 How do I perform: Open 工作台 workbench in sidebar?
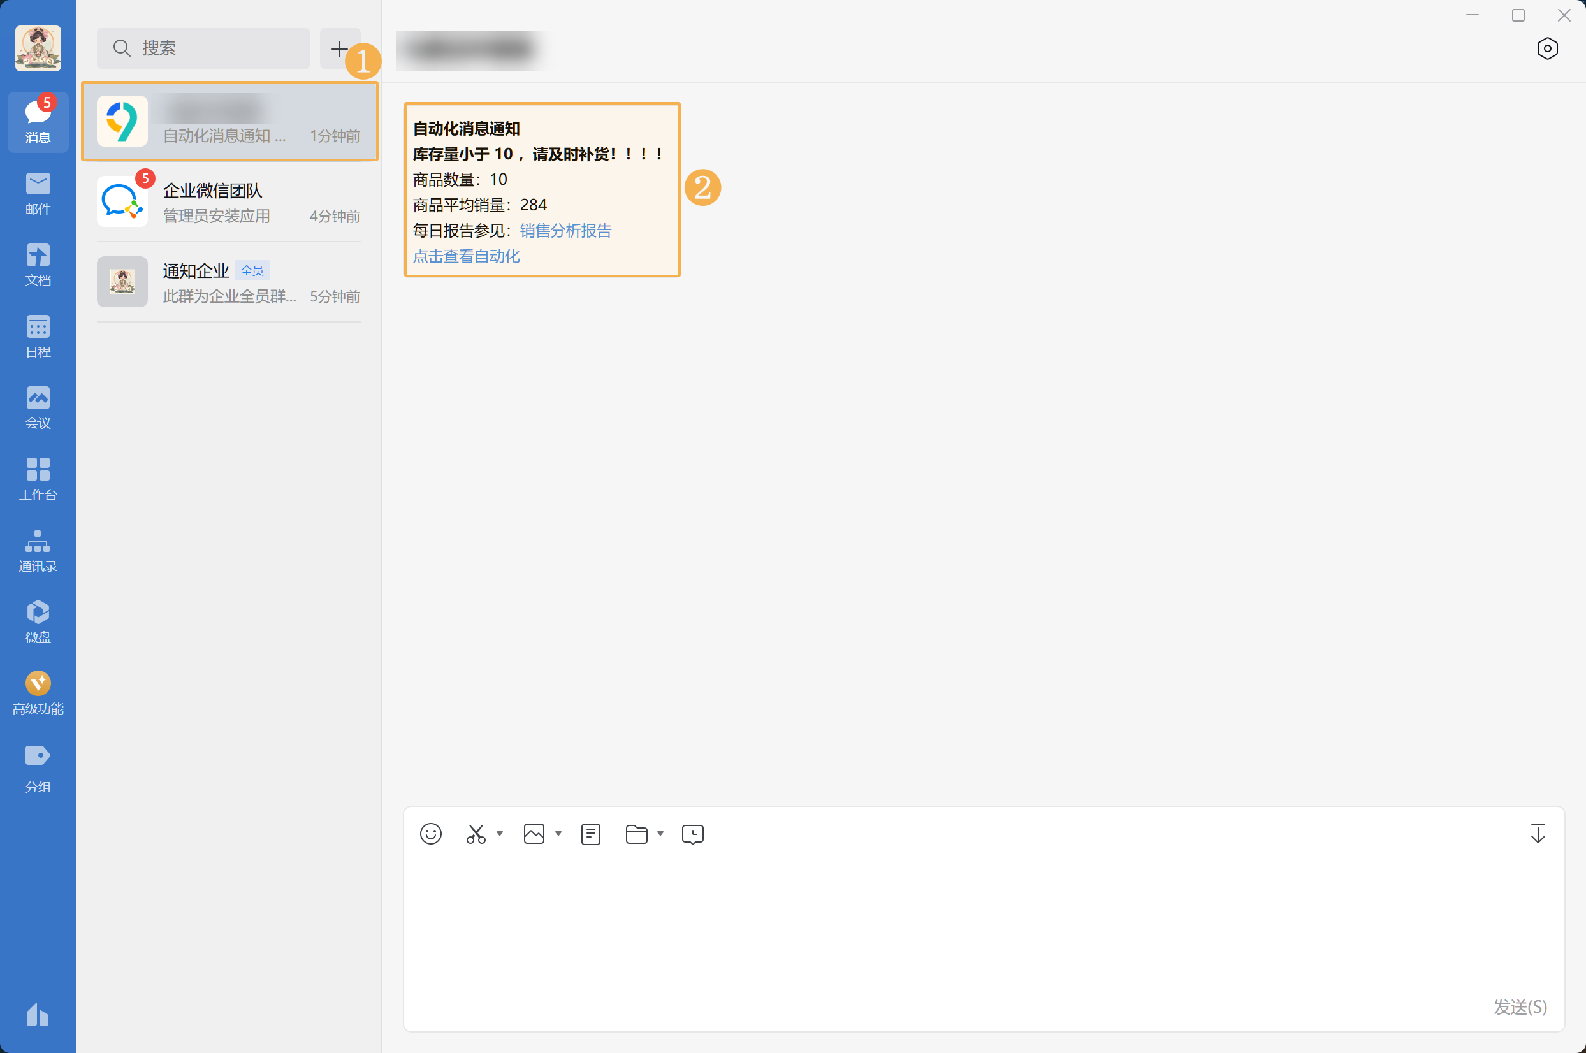[x=38, y=479]
